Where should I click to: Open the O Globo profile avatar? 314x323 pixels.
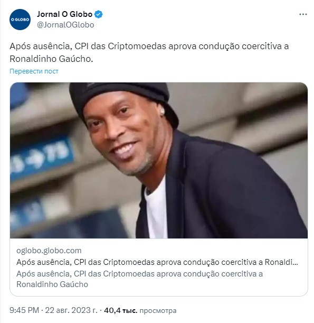(20, 20)
